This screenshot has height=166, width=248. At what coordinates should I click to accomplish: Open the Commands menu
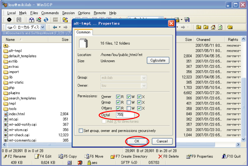click(50, 13)
